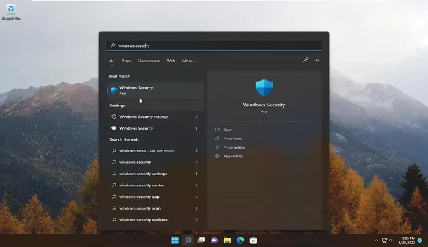Open the Windows Security best match result
This screenshot has height=247, width=428.
tap(155, 90)
